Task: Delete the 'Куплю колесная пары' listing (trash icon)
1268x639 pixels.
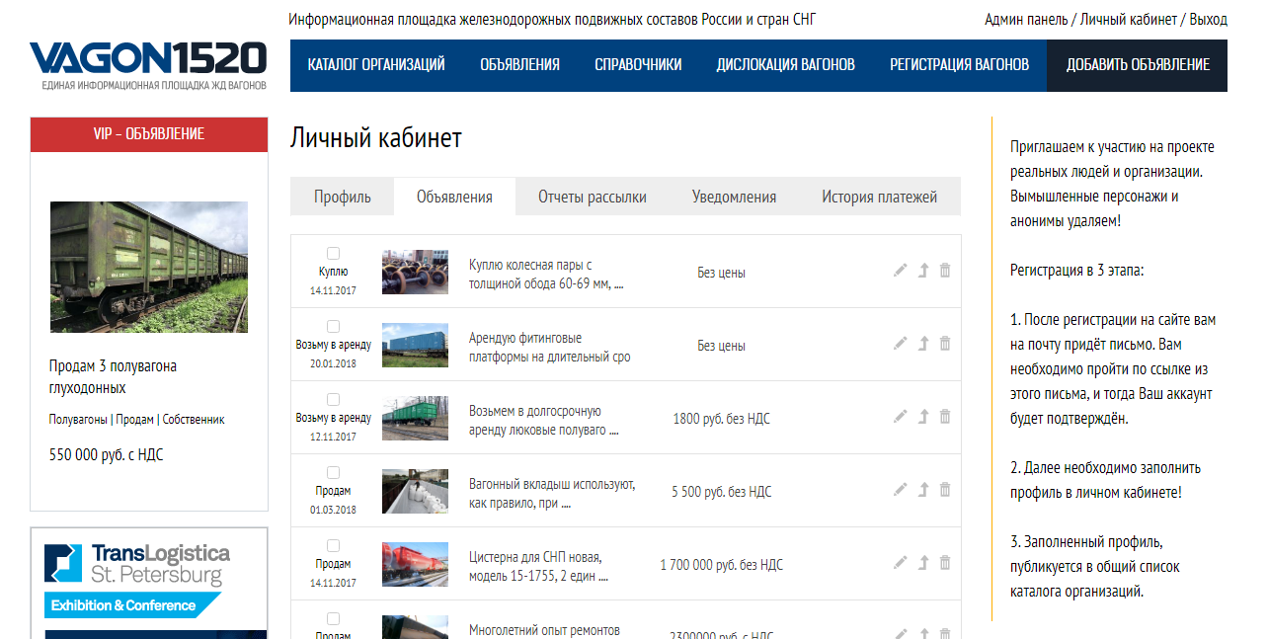Action: (x=945, y=271)
